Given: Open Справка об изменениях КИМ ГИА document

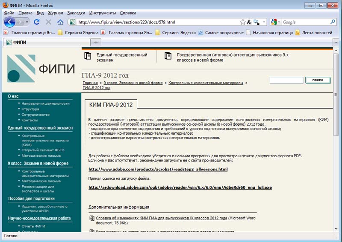Looking at the screenshot, I should tap(162, 218).
